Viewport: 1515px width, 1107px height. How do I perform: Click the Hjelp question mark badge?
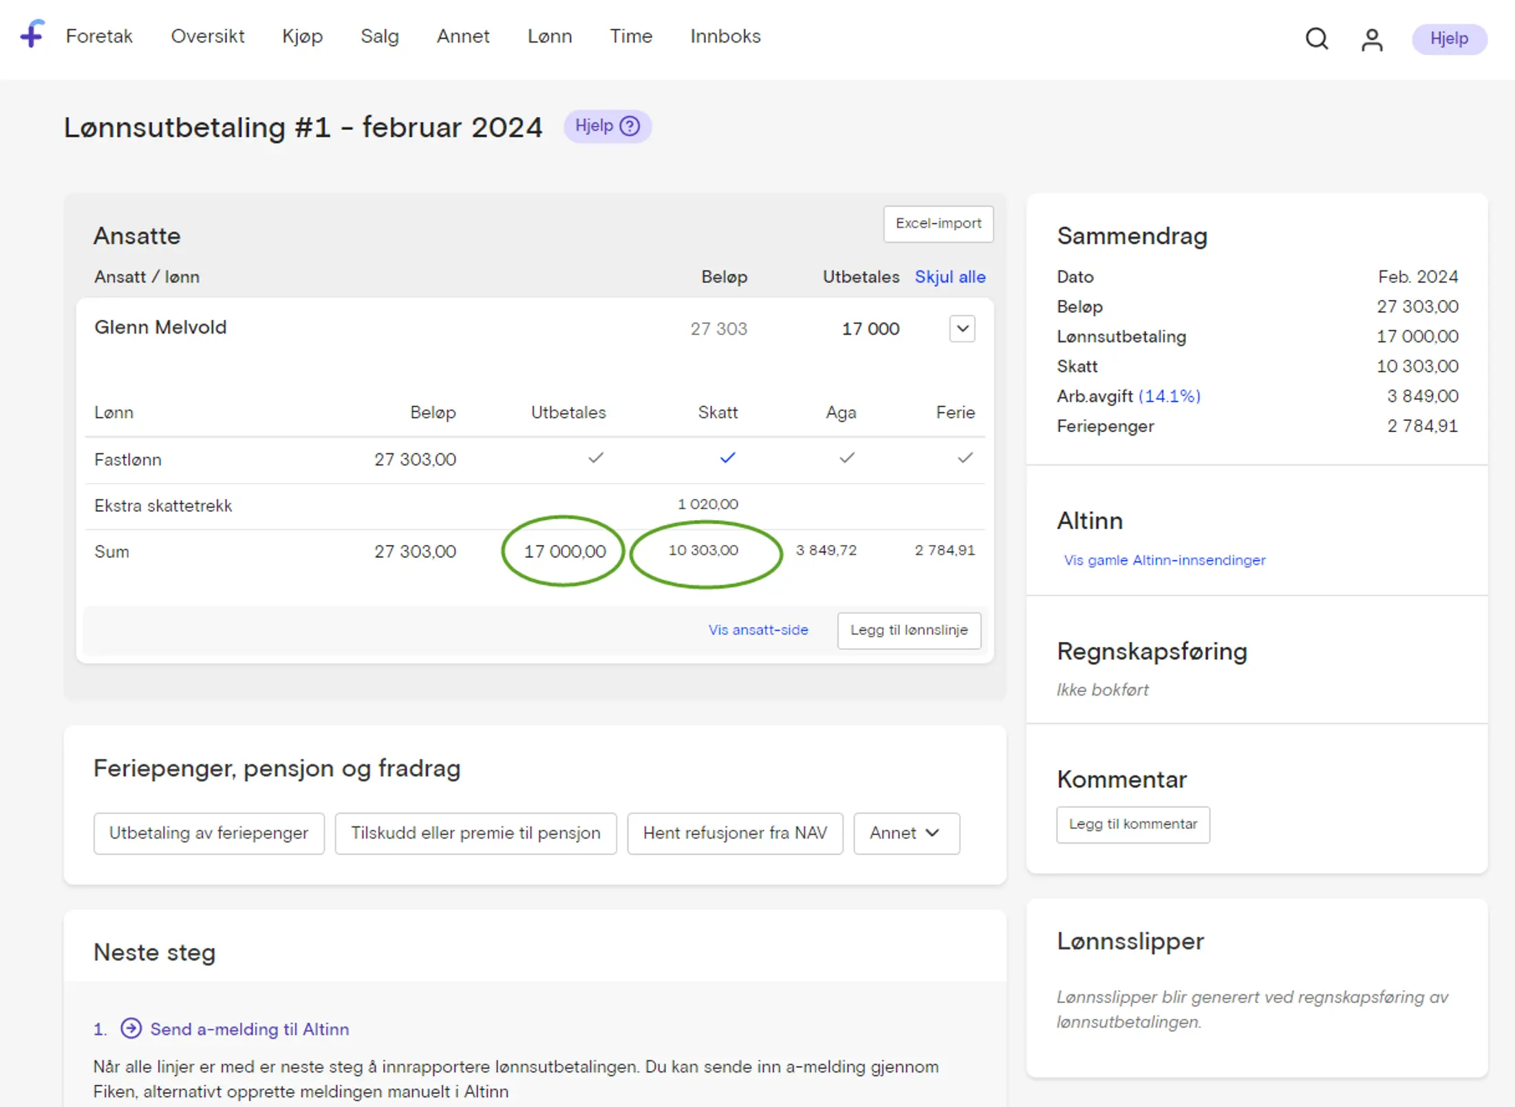(607, 126)
